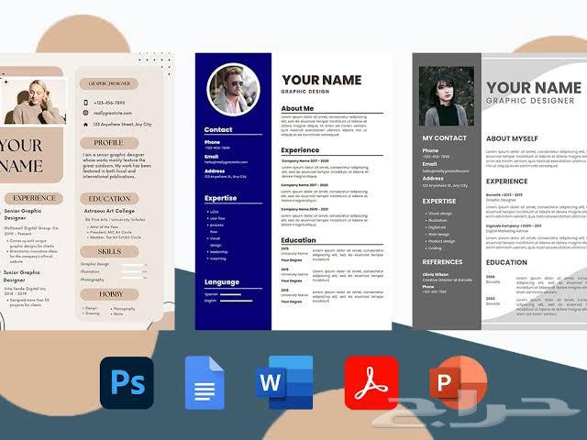Click the Senior Graphic Designer title
This screenshot has height=440, width=587.
(22, 214)
